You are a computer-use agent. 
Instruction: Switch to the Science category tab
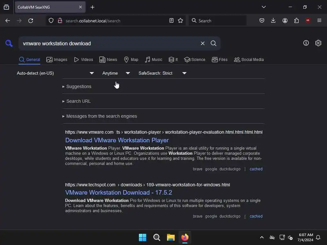click(x=195, y=60)
